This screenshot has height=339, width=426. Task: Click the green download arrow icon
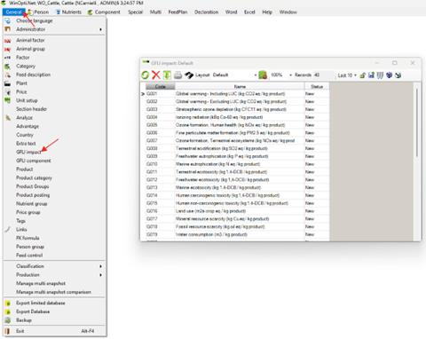(x=167, y=75)
